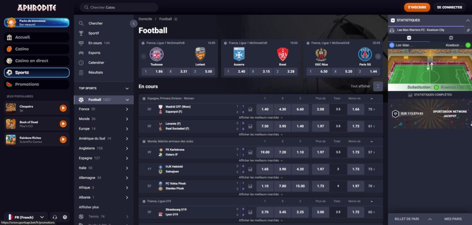
Task: Click the Se connecter button
Action: (x=449, y=7)
